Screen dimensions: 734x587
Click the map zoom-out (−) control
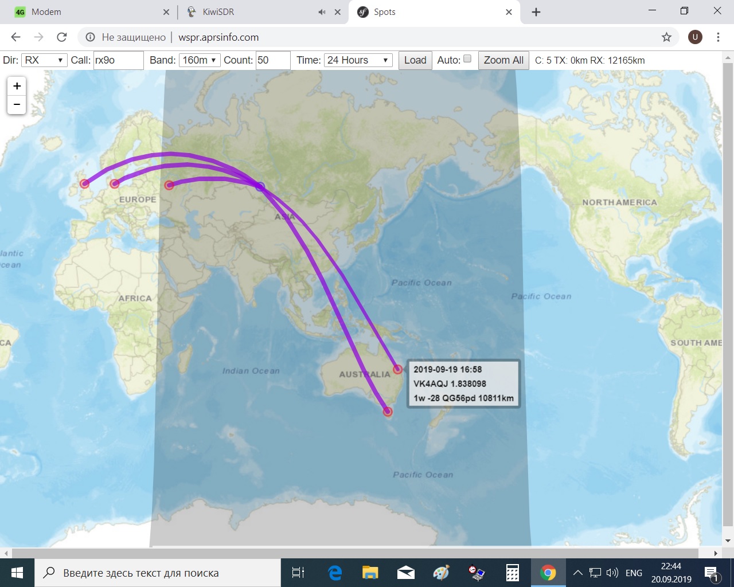pos(17,104)
